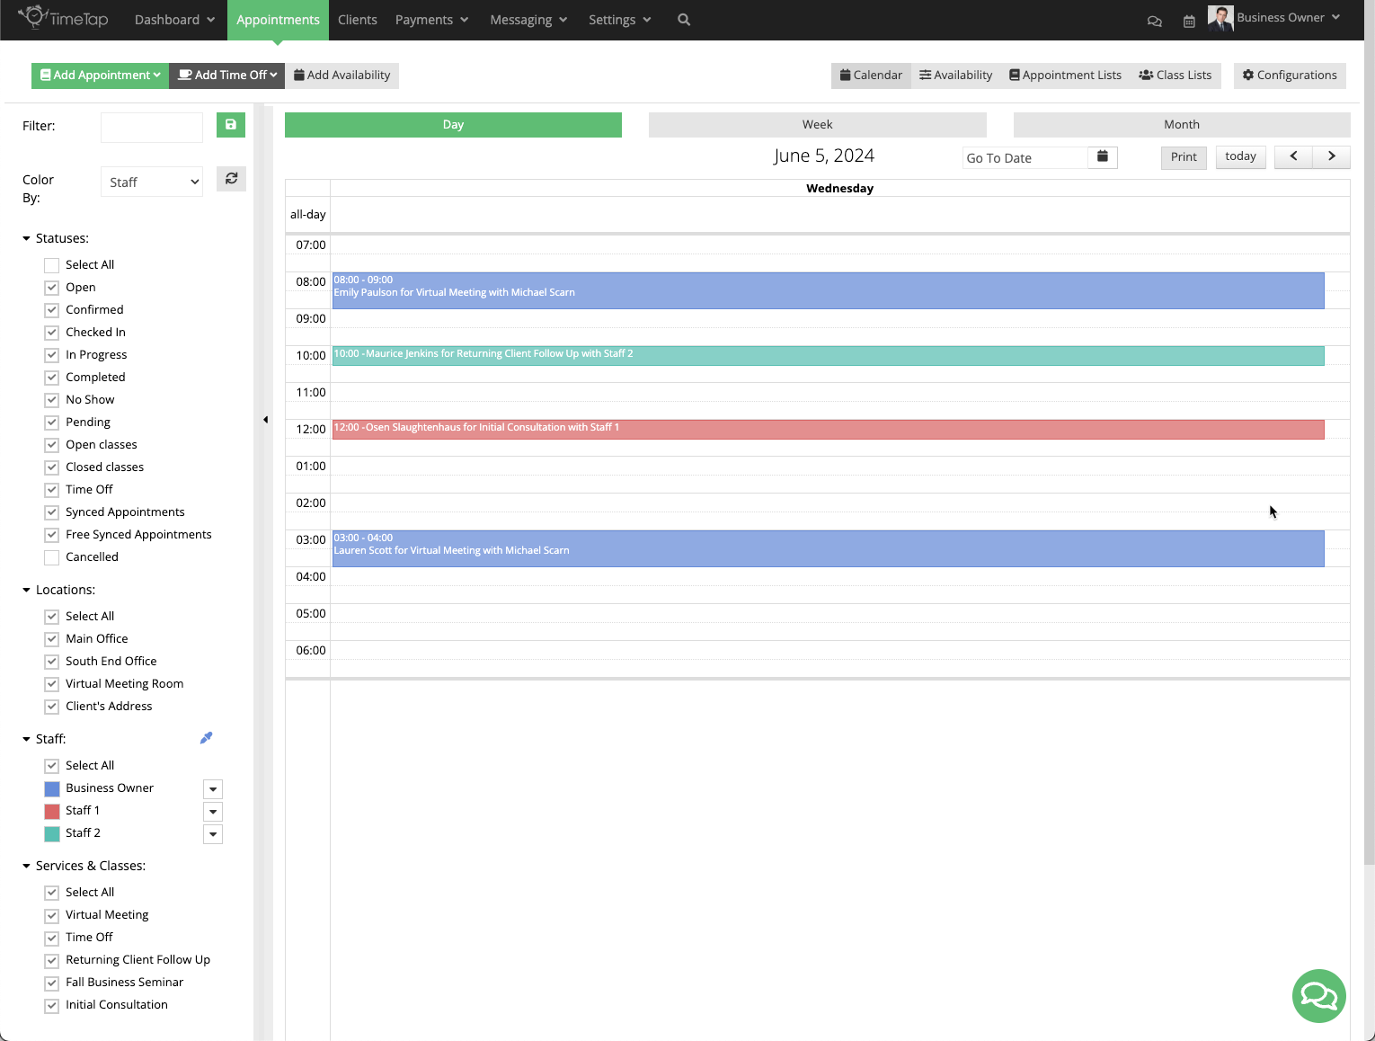
Task: Open the Go To Date calendar picker
Action: coord(1103,156)
